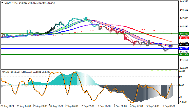
Task: Select the 145.850 price scale value
Action: tap(184, 27)
